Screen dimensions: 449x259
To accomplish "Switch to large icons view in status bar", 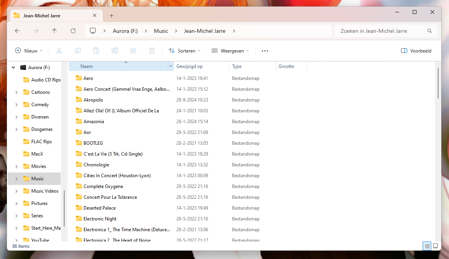I will [x=435, y=246].
